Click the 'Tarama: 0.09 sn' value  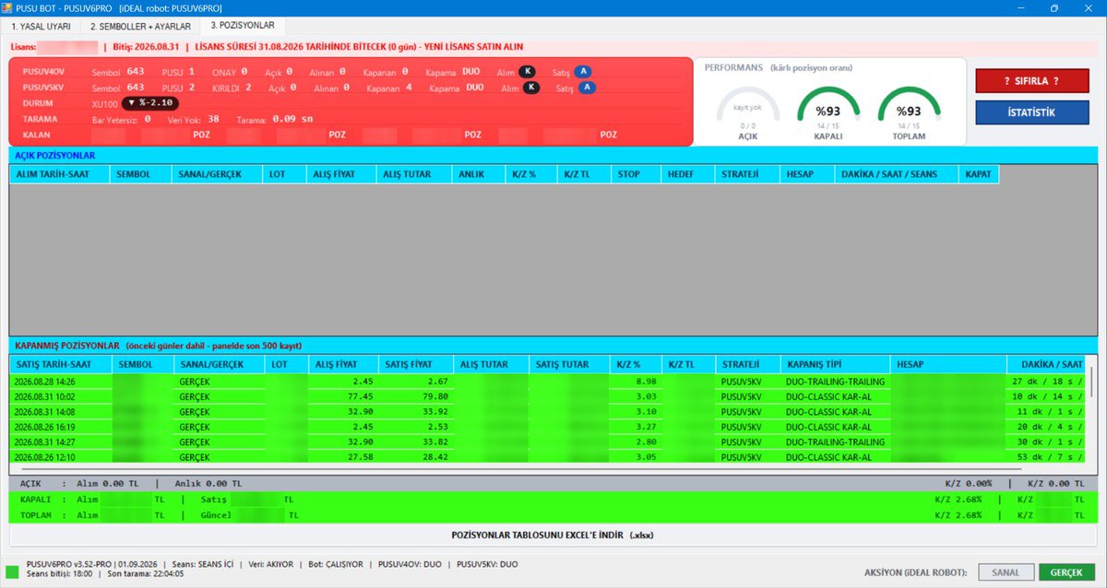pos(275,119)
